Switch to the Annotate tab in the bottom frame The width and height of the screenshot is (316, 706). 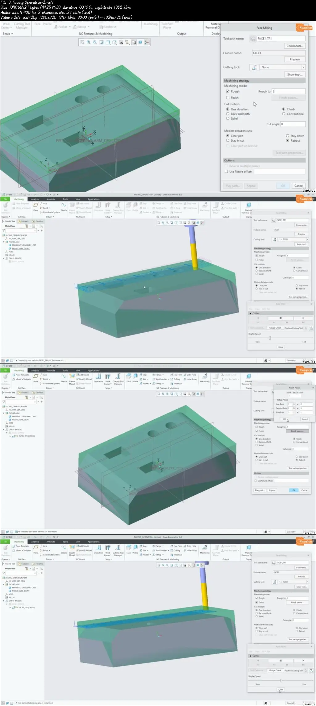[51, 542]
